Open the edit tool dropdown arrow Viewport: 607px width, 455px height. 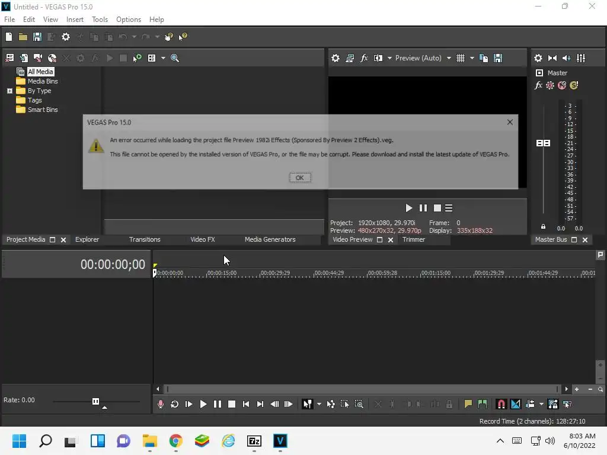tap(319, 404)
